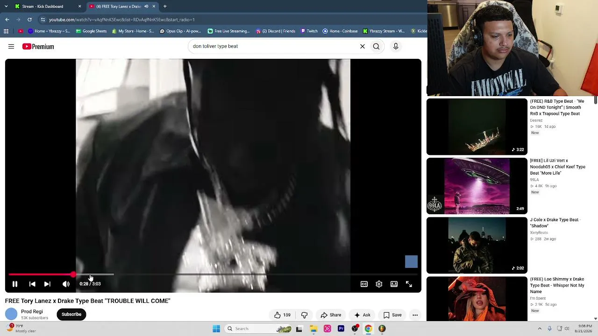598x336 pixels.
Task: Open FL Studio from the taskbar
Action: [x=382, y=329]
